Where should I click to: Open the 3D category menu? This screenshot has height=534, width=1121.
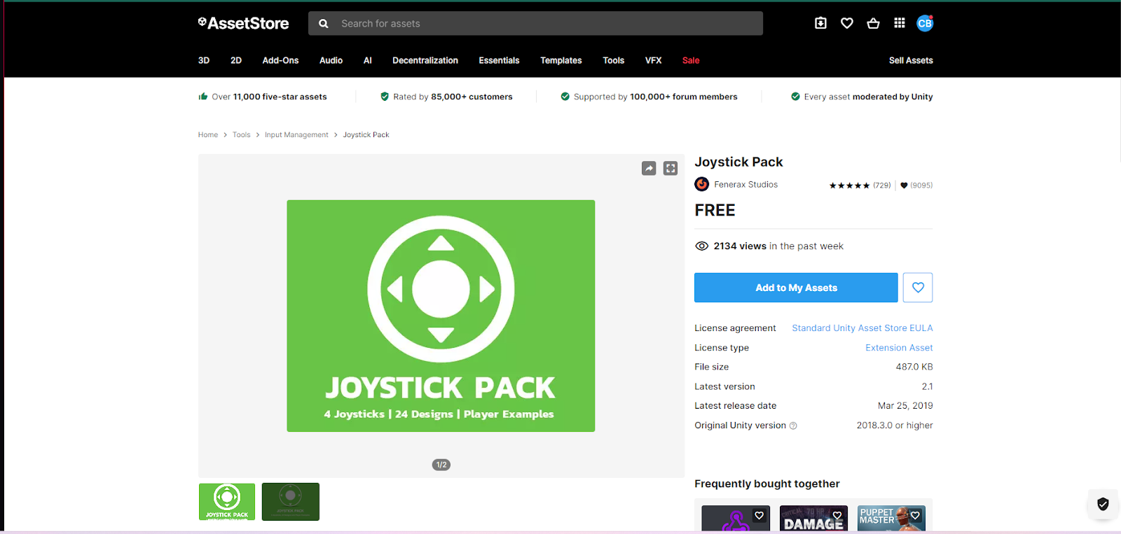click(204, 60)
